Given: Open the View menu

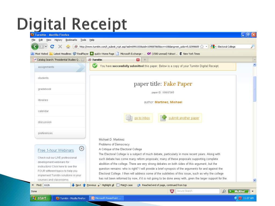Looking at the screenshot, I should (x=49, y=40).
